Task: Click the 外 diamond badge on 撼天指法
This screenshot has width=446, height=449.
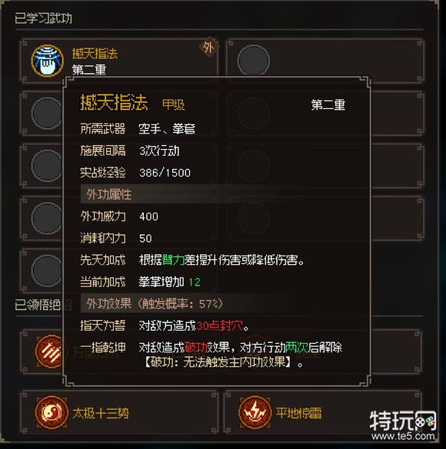Action: (x=208, y=48)
